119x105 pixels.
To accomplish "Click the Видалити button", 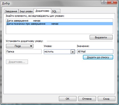I will [x=101, y=37].
